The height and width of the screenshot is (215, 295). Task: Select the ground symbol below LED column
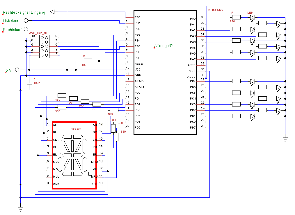pos(285,140)
